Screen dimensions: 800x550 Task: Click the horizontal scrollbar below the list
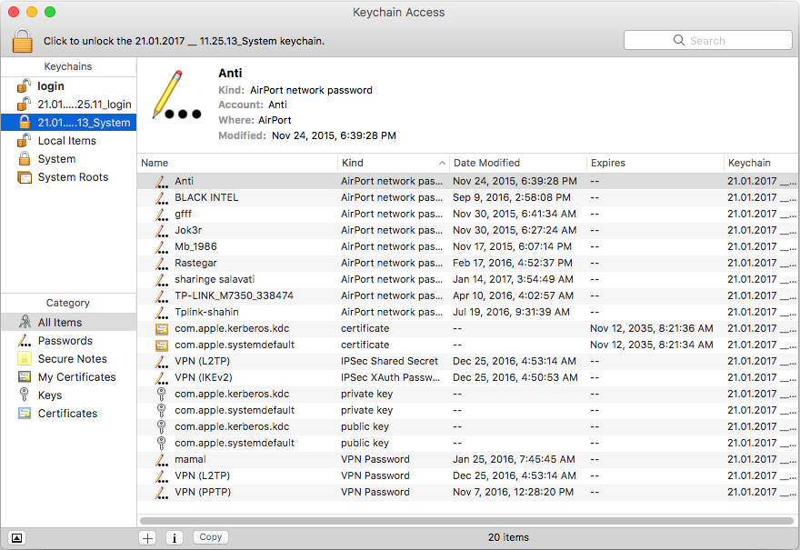pyautogui.click(x=464, y=521)
